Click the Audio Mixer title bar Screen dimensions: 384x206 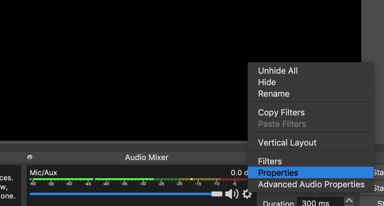click(147, 157)
